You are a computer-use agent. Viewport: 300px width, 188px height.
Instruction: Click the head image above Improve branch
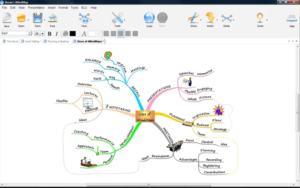(108, 56)
